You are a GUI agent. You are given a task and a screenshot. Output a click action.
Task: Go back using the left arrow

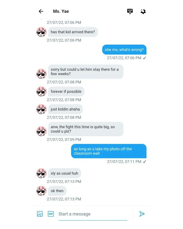[41, 11]
